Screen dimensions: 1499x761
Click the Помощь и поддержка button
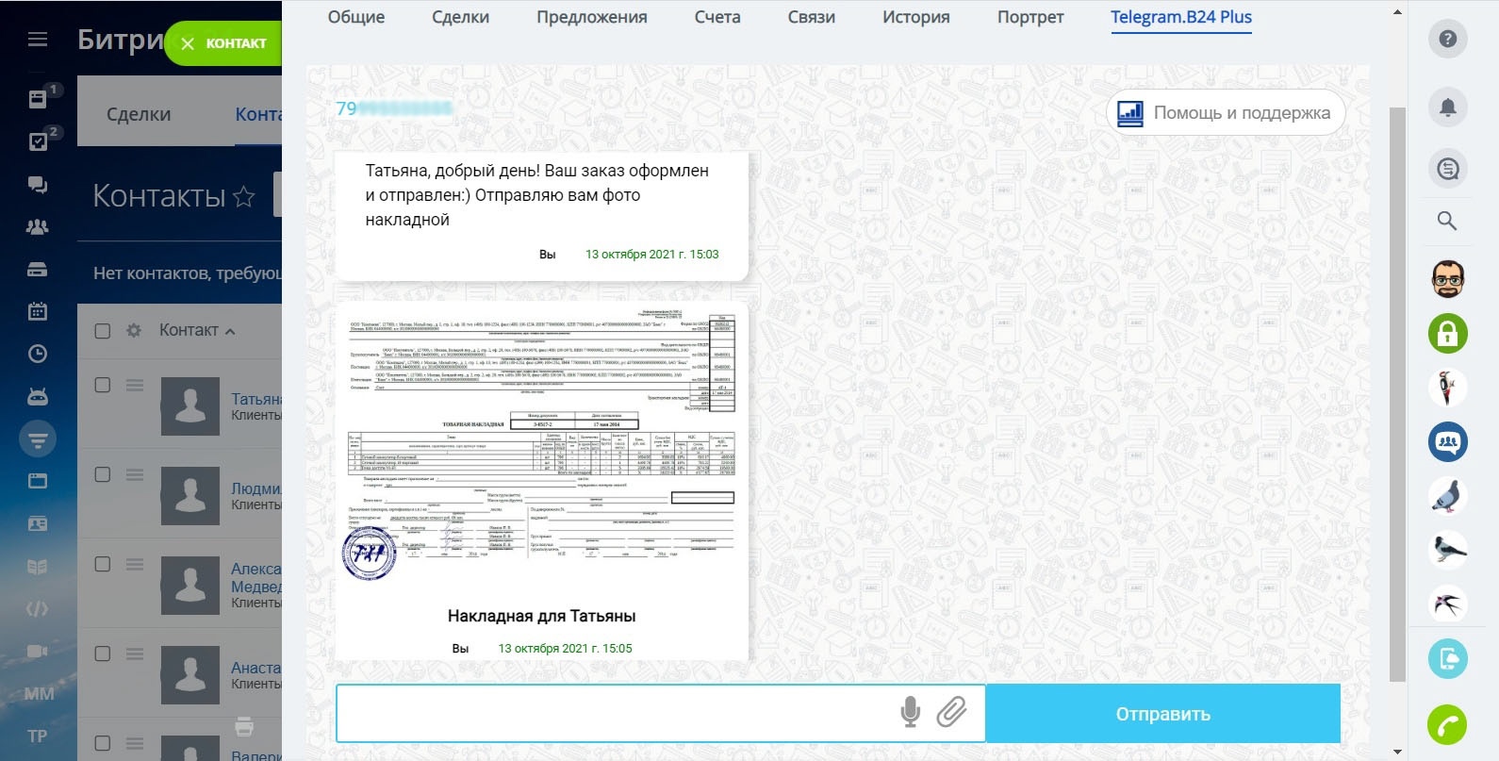pyautogui.click(x=1226, y=113)
